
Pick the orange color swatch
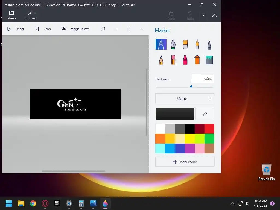pyautogui.click(x=160, y=139)
